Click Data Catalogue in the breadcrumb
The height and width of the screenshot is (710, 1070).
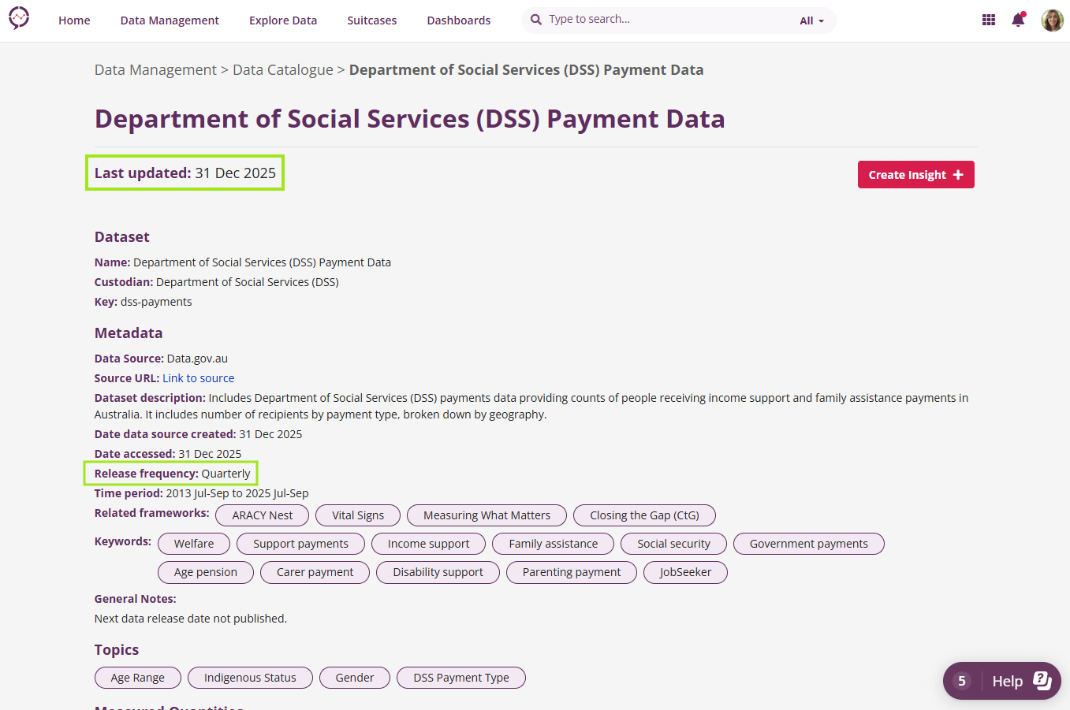click(x=283, y=70)
